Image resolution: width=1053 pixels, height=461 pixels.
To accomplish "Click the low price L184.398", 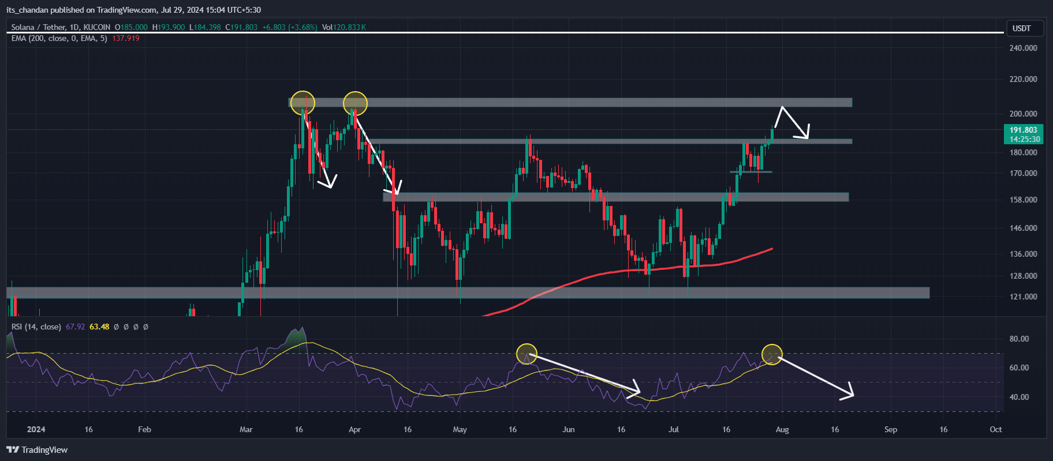I will click(x=205, y=27).
